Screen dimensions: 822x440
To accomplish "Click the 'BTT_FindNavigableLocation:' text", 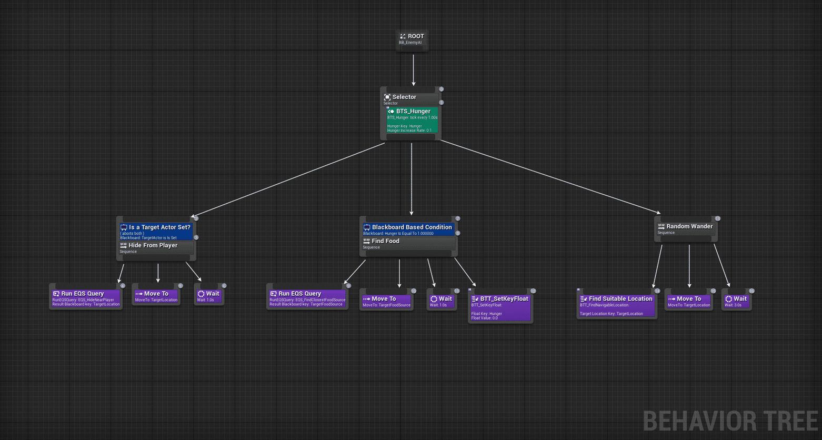I will [x=605, y=305].
